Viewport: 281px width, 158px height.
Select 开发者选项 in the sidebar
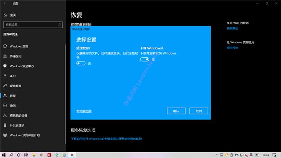pyautogui.click(x=17, y=126)
